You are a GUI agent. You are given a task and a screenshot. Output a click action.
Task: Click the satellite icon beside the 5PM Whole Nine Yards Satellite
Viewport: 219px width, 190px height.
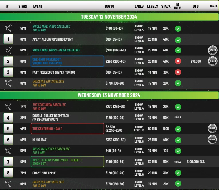pyautogui.click(x=8, y=28)
